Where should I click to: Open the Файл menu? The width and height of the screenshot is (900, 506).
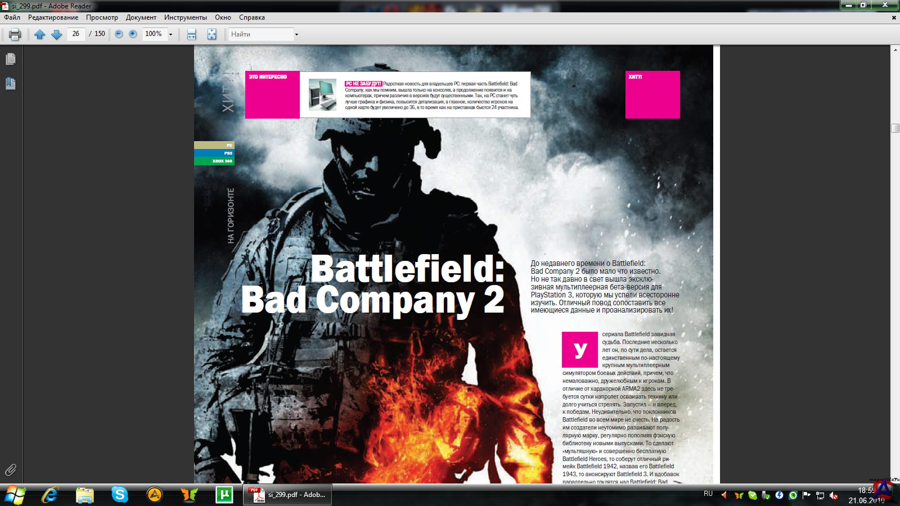[x=12, y=17]
